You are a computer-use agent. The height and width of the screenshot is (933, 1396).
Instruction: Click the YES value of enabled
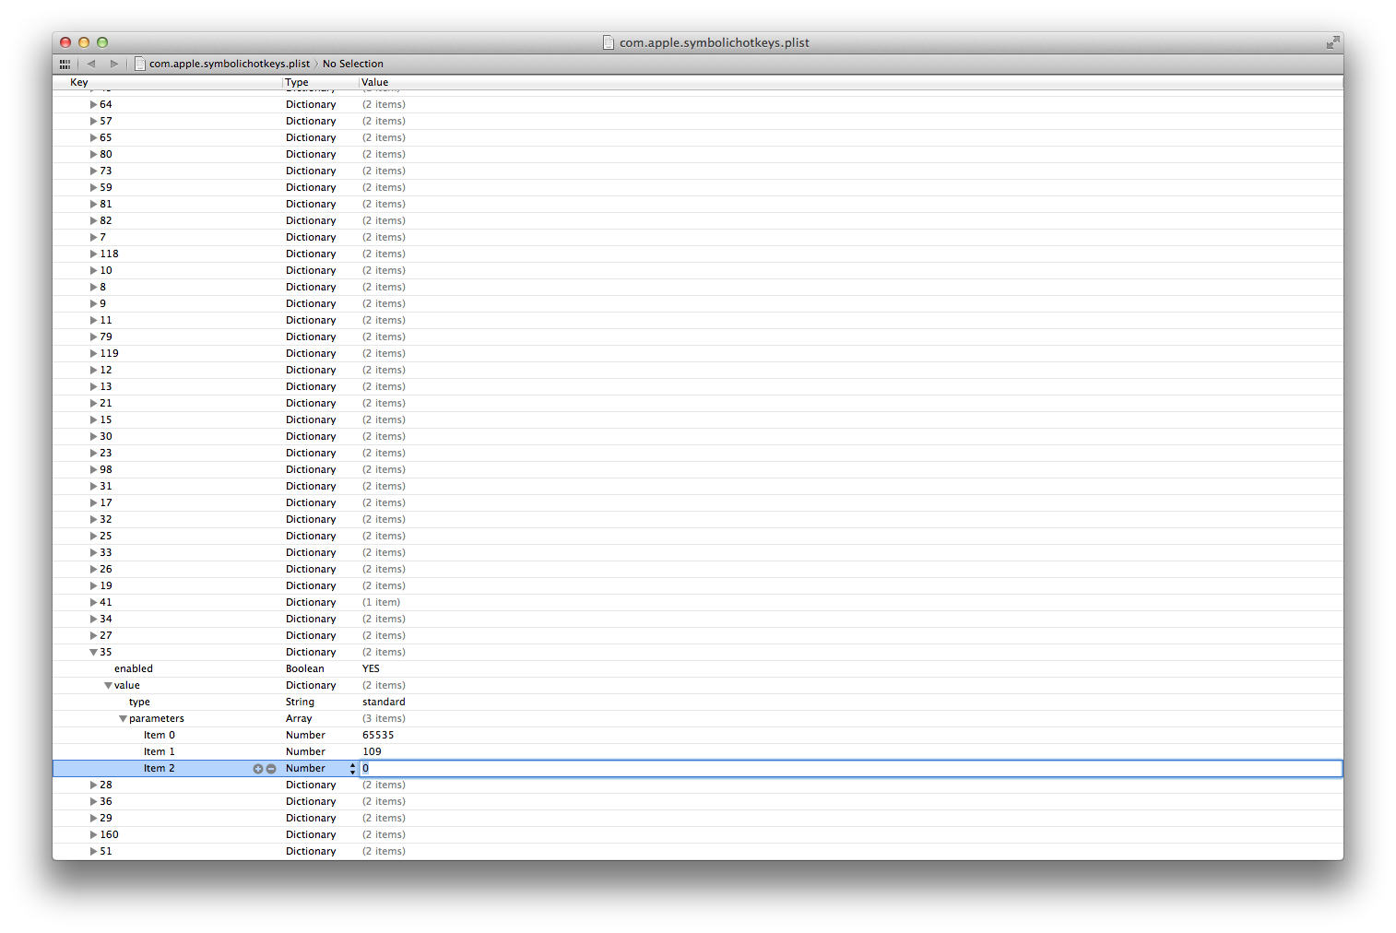371,669
